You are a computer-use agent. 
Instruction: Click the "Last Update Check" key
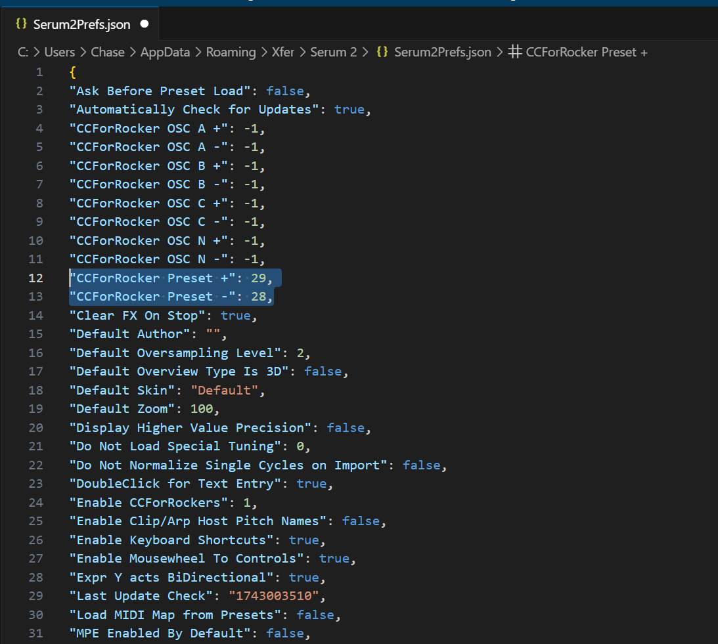141,596
